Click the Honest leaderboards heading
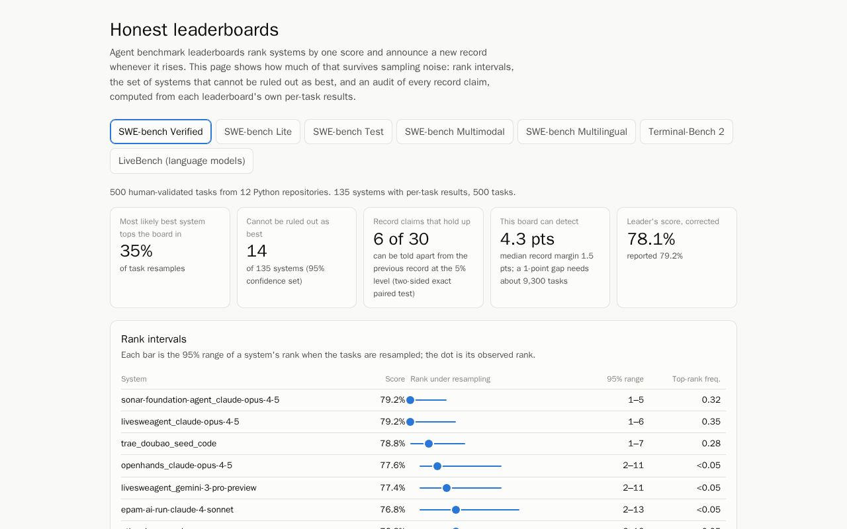The image size is (847, 529). click(x=194, y=30)
